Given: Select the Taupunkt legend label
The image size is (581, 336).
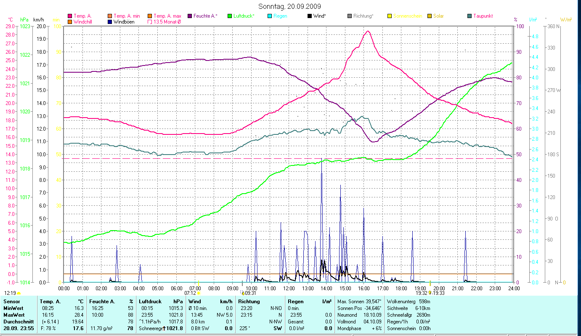Looking at the screenshot, I should (x=483, y=16).
